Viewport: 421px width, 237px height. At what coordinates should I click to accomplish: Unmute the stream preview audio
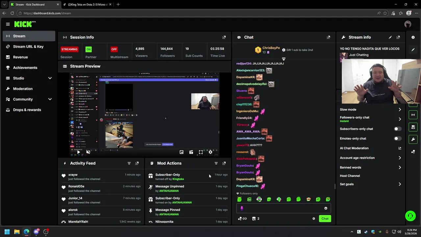tap(88, 152)
